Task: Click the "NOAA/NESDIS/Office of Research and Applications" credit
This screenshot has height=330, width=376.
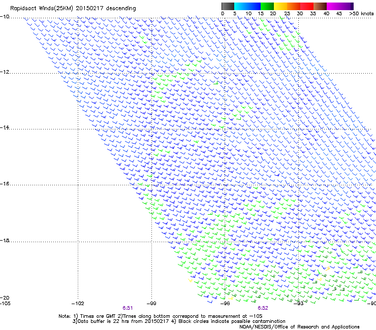Action: coord(299,327)
